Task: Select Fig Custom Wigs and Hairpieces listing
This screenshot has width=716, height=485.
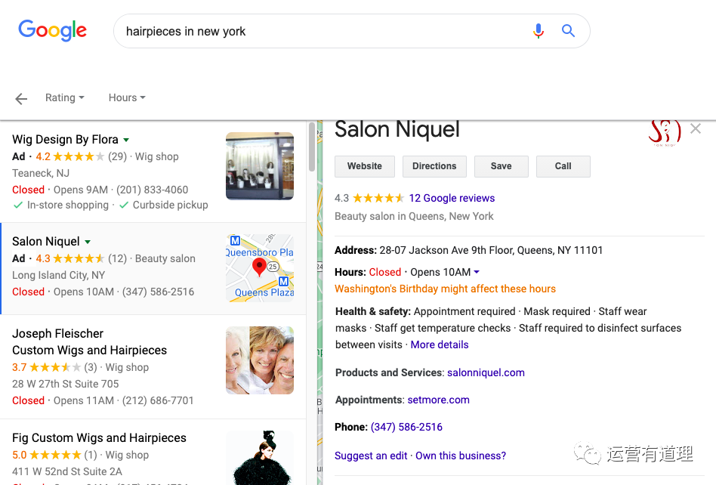Action: tap(99, 438)
